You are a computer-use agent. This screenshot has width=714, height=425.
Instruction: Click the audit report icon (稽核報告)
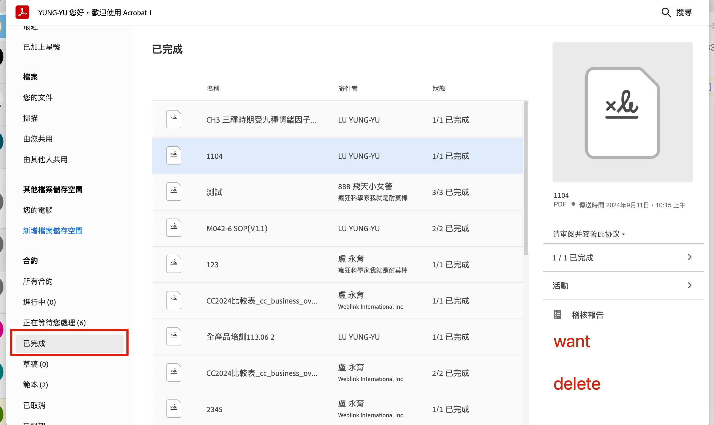click(x=557, y=315)
